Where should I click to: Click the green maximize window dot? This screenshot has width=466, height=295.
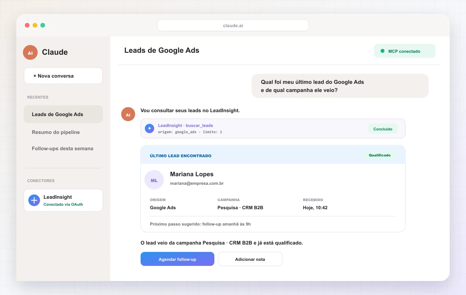click(43, 25)
